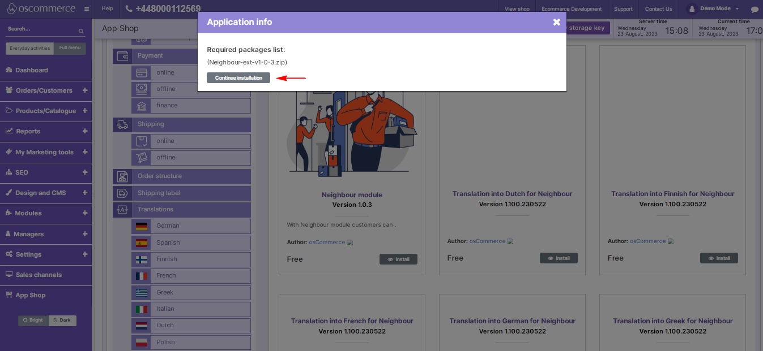Click the Order structure icon
This screenshot has width=763, height=351.
point(122,176)
